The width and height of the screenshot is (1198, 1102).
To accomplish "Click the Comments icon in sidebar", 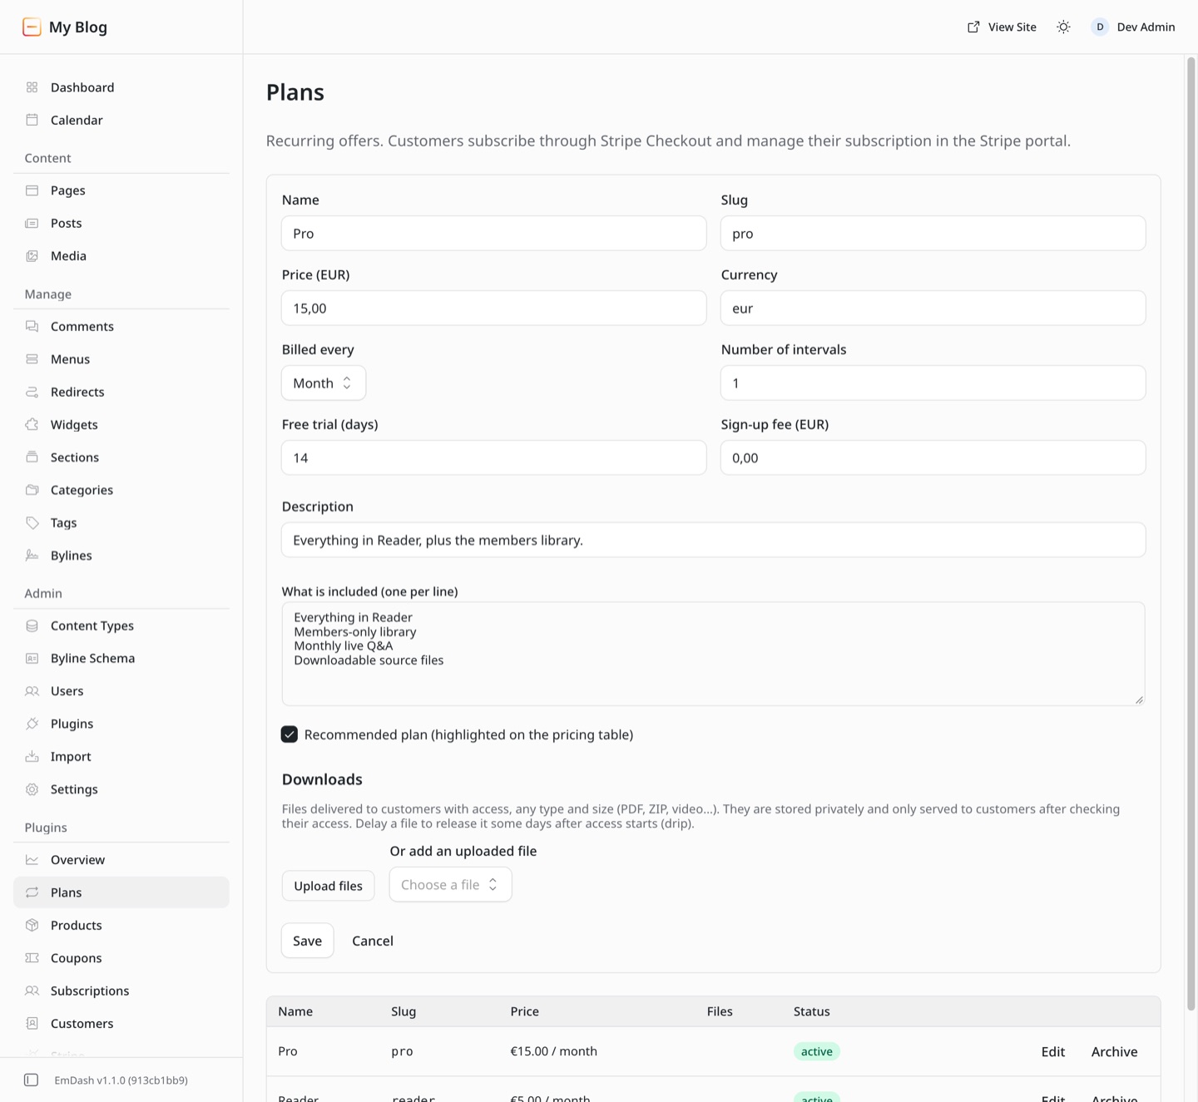I will pyautogui.click(x=32, y=326).
